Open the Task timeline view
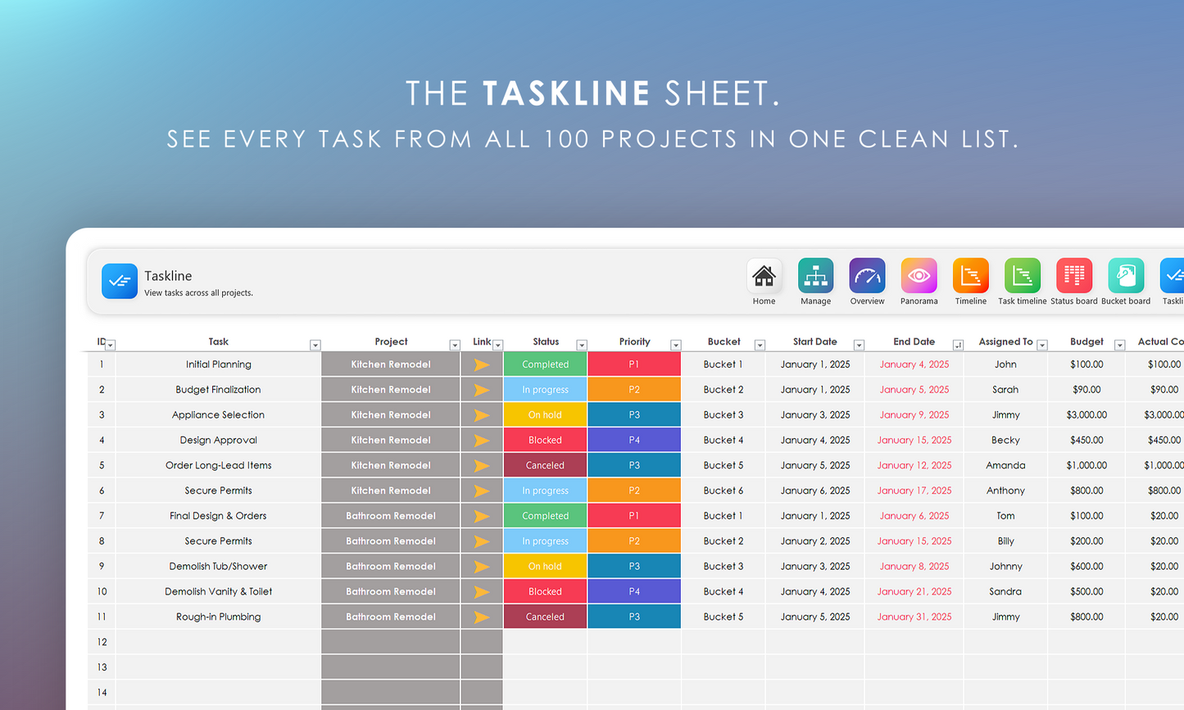 click(1022, 277)
